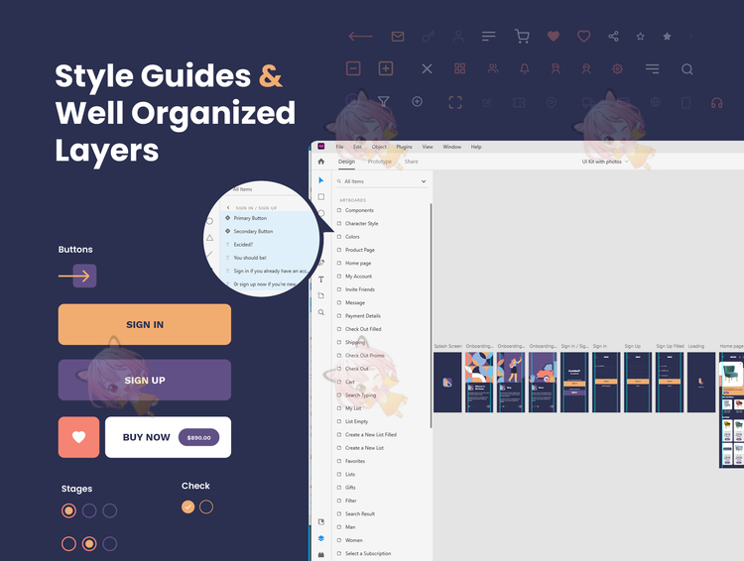Click the settings gear icon in icon set

[x=617, y=68]
